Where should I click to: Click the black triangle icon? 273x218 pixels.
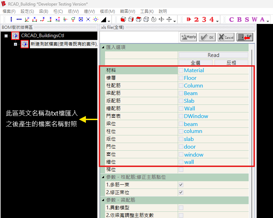[104, 19]
